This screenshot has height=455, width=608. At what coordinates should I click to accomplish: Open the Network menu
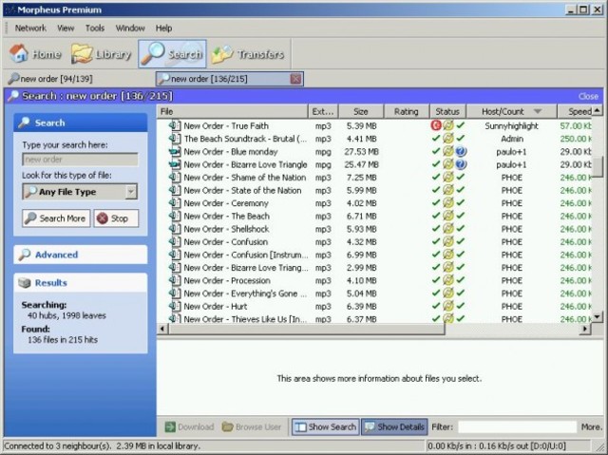[30, 28]
